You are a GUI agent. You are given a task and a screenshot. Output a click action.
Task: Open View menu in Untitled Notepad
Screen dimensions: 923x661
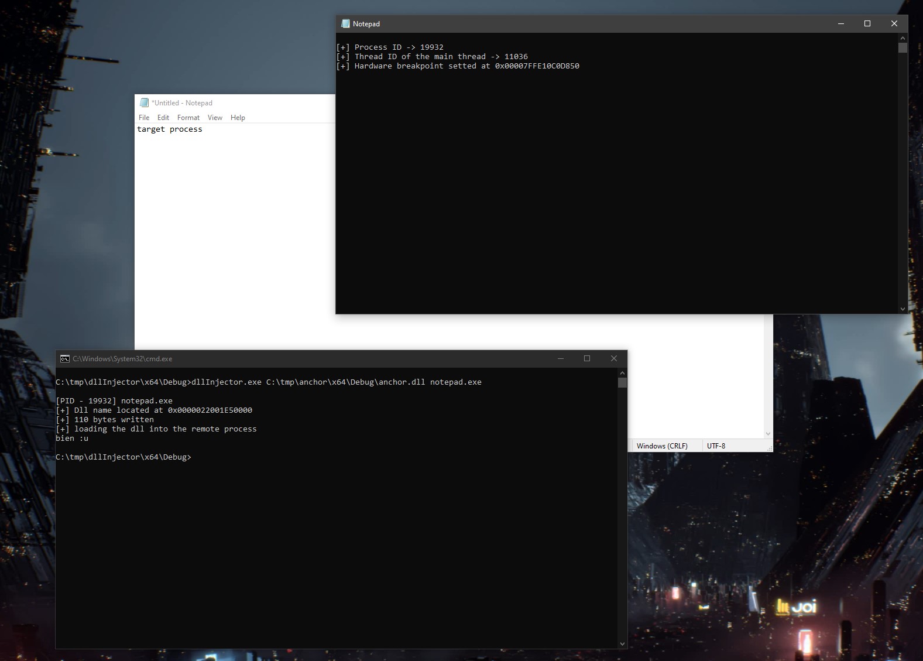pyautogui.click(x=215, y=118)
